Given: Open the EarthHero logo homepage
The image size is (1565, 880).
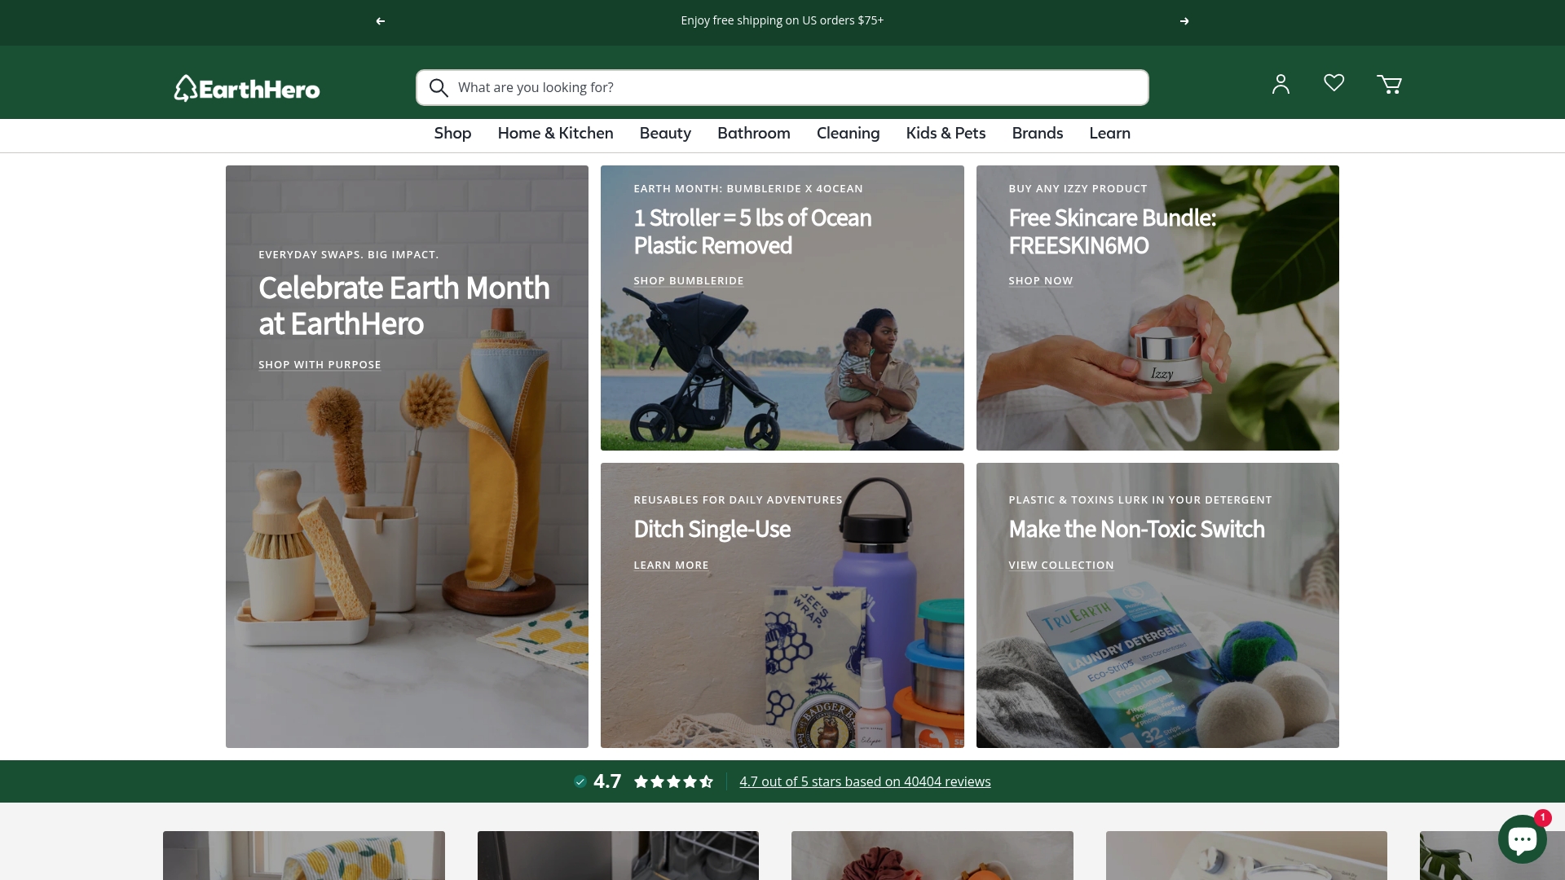Looking at the screenshot, I should click(x=247, y=88).
